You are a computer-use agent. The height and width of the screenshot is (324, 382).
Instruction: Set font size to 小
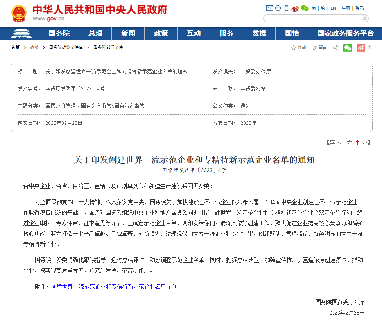coord(365,142)
